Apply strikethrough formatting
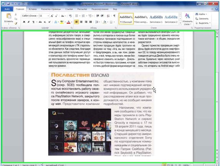 (40, 22)
